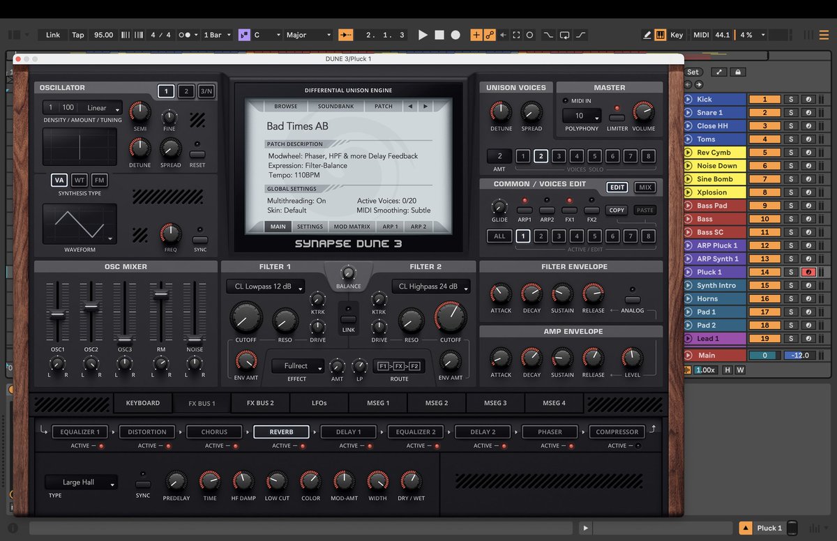
Task: Open the Fullrect effect dropdown
Action: point(298,366)
